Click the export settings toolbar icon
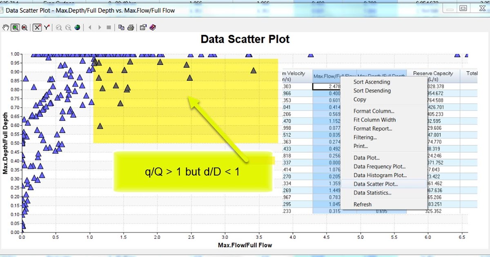This screenshot has height=257, width=490. coord(143,27)
